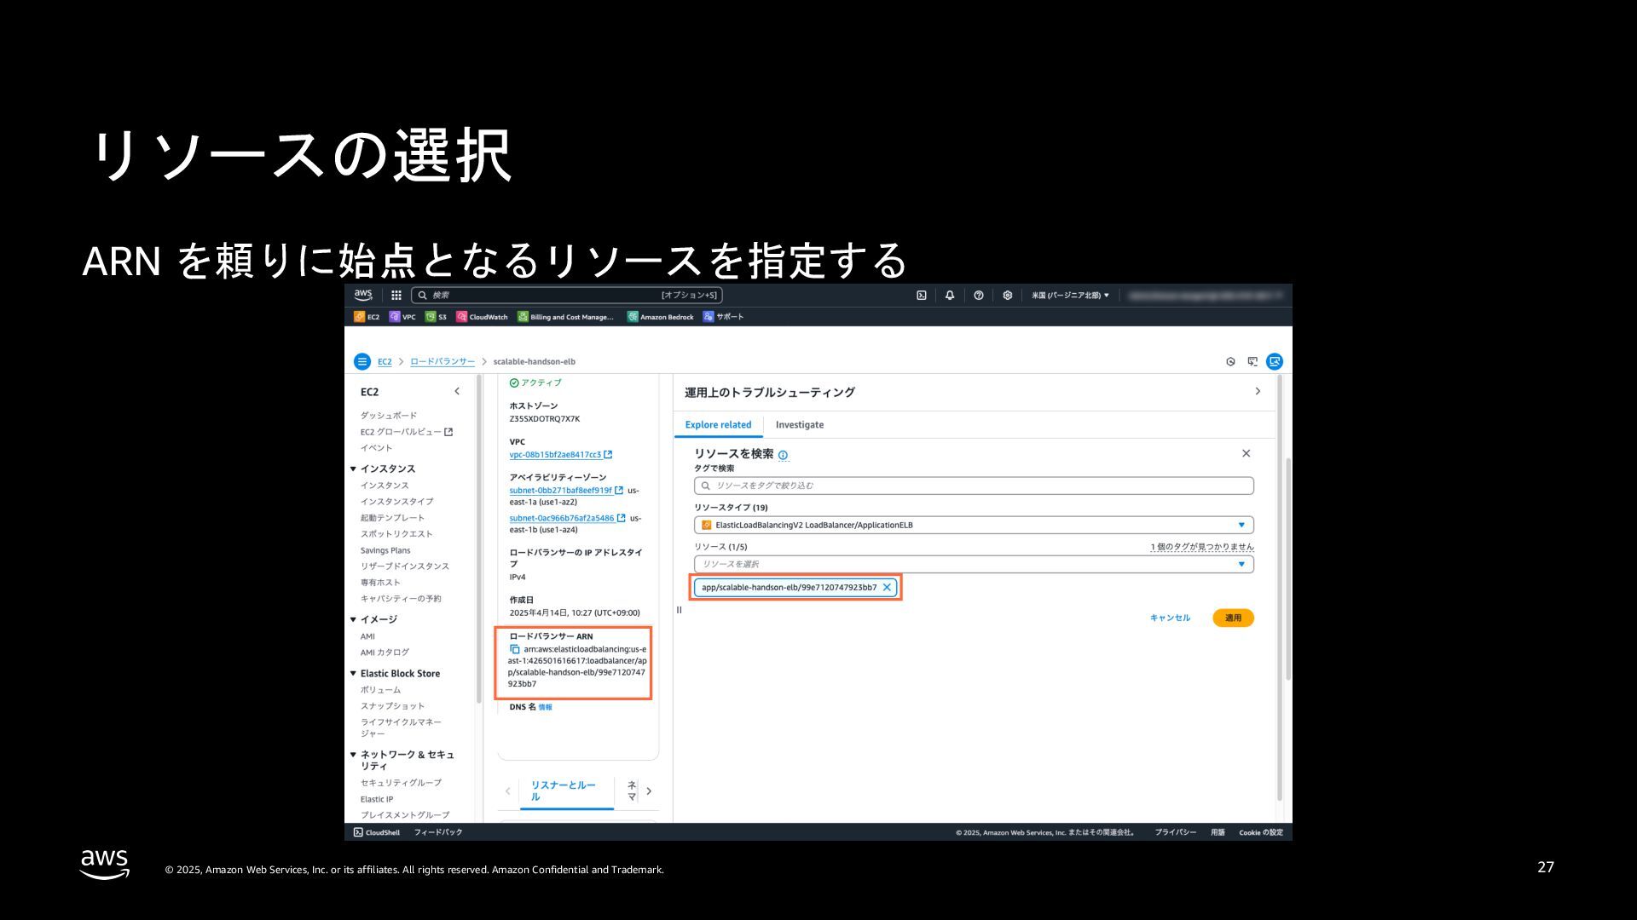Screen dimensions: 1637x920
Task: Open Amazon Bedrock shortcut in favorites bar
Action: tap(660, 317)
